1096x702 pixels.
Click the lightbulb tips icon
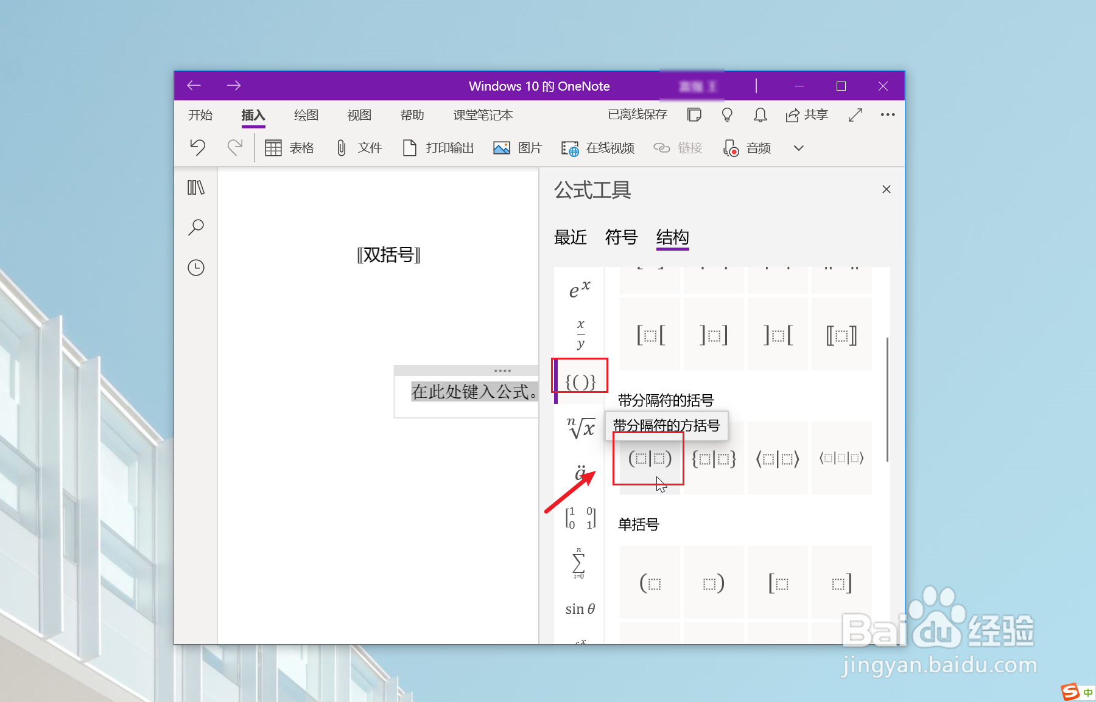(x=727, y=114)
